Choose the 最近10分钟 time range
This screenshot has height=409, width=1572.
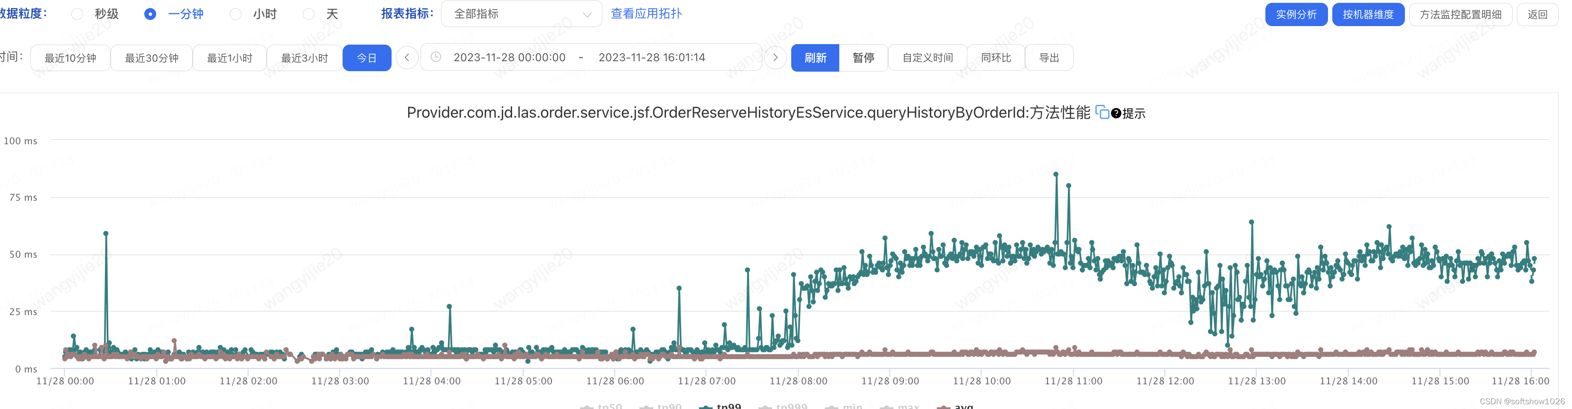pos(70,58)
